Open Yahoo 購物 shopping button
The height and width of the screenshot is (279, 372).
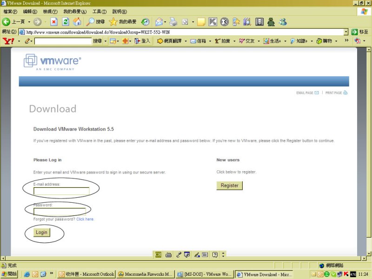point(324,41)
